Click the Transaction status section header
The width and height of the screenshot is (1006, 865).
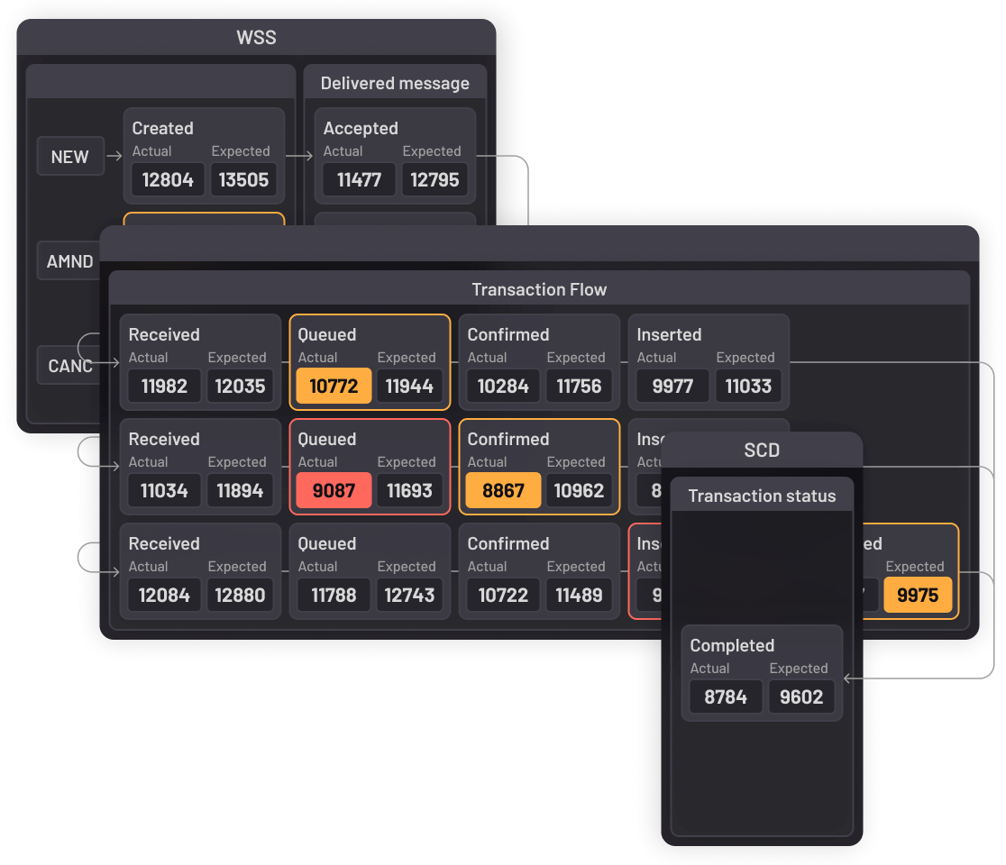pyautogui.click(x=762, y=496)
